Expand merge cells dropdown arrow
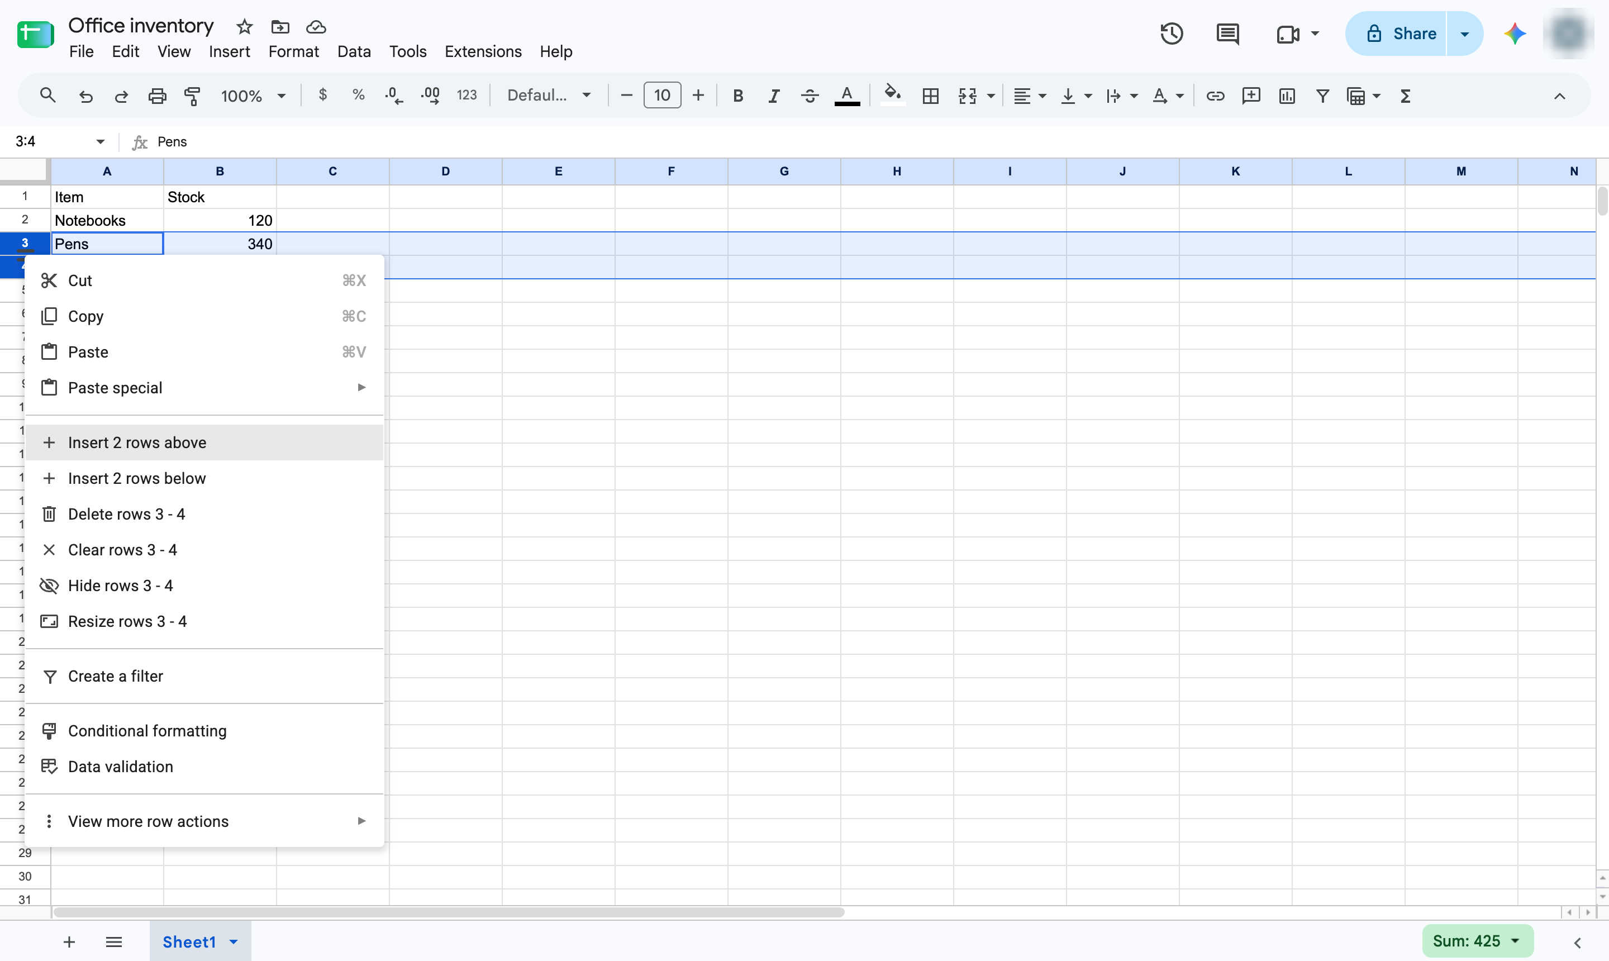 [991, 96]
